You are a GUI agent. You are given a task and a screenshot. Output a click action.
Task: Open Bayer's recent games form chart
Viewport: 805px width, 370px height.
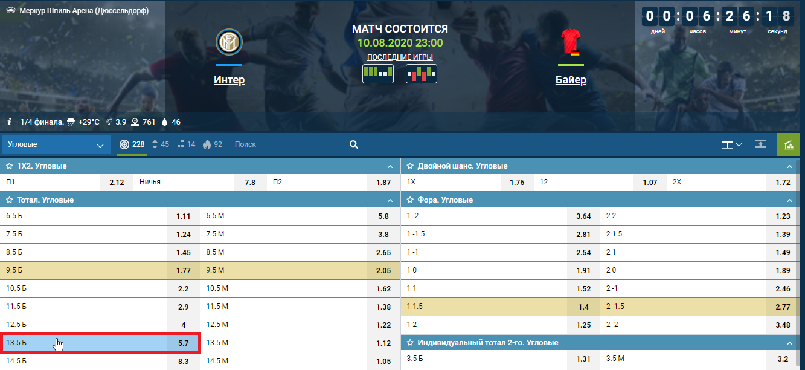coord(422,74)
